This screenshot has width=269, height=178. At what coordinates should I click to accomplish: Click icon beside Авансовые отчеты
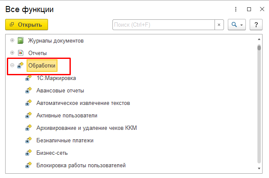pyautogui.click(x=28, y=90)
